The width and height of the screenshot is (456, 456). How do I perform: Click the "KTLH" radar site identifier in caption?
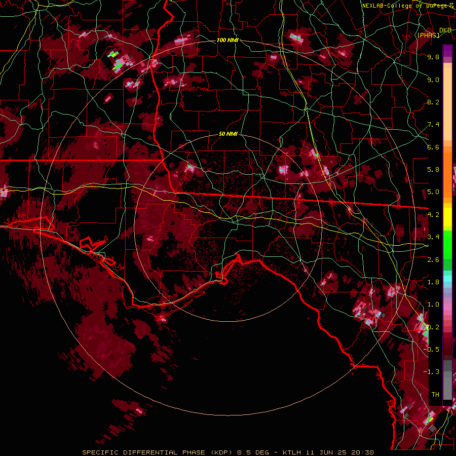point(292,452)
